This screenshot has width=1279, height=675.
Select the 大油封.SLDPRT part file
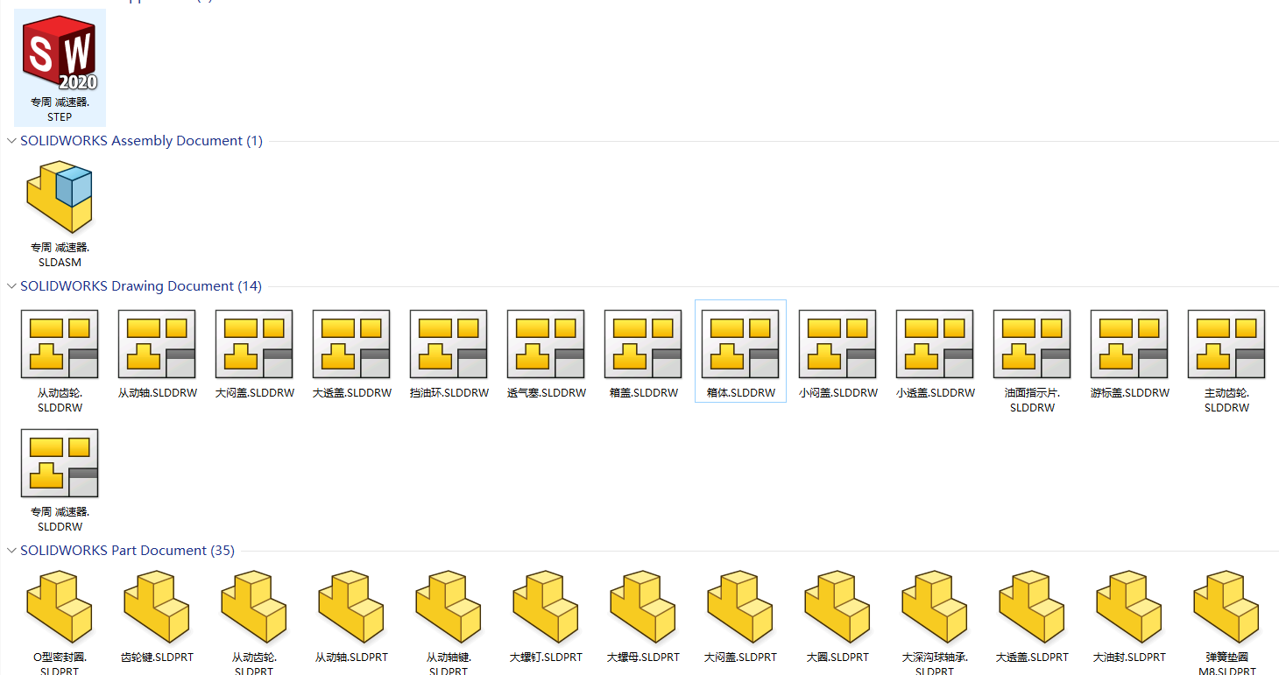1129,616
